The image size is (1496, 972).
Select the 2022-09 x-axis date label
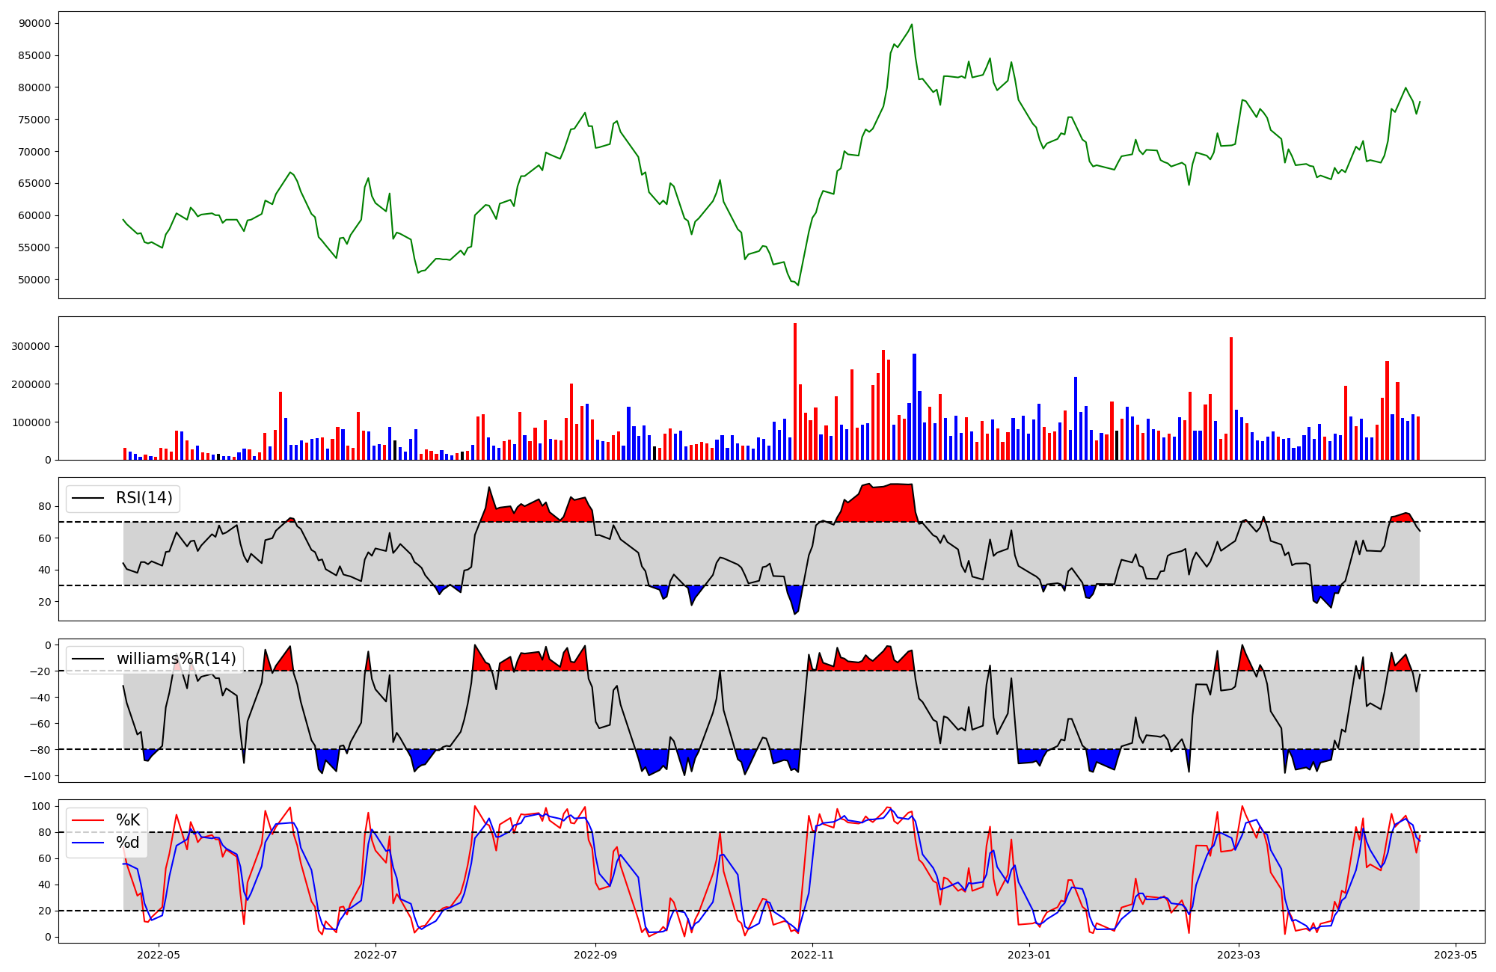tap(595, 955)
